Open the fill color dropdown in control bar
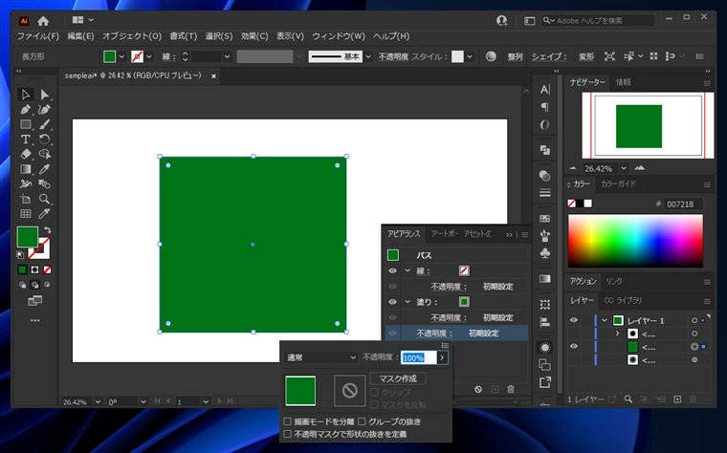The width and height of the screenshot is (727, 453). 121,56
